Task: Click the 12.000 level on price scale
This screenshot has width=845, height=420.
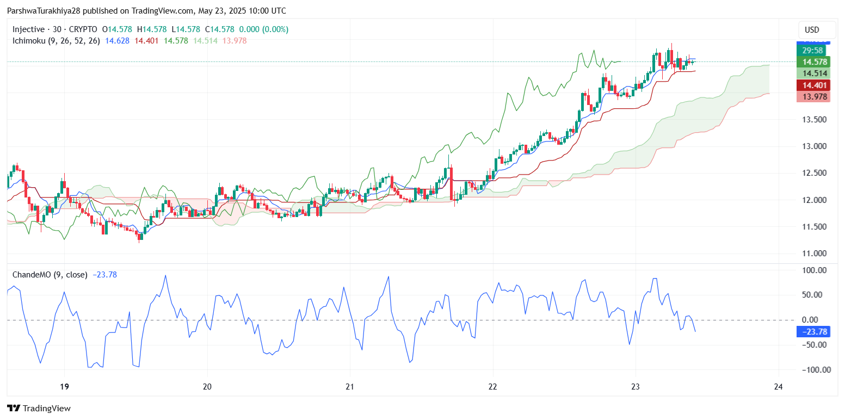Action: (815, 200)
